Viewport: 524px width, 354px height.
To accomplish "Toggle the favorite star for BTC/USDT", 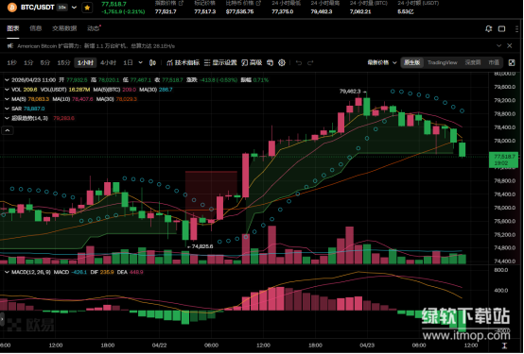I will point(87,8).
